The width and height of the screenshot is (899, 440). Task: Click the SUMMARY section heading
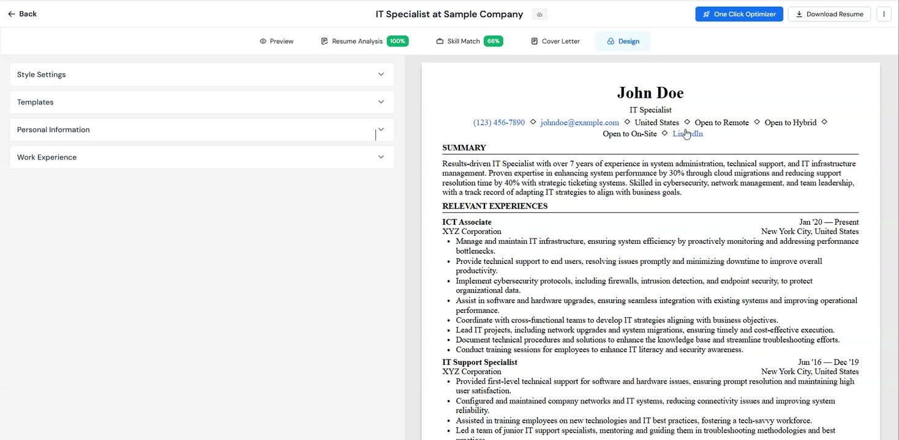(x=464, y=148)
